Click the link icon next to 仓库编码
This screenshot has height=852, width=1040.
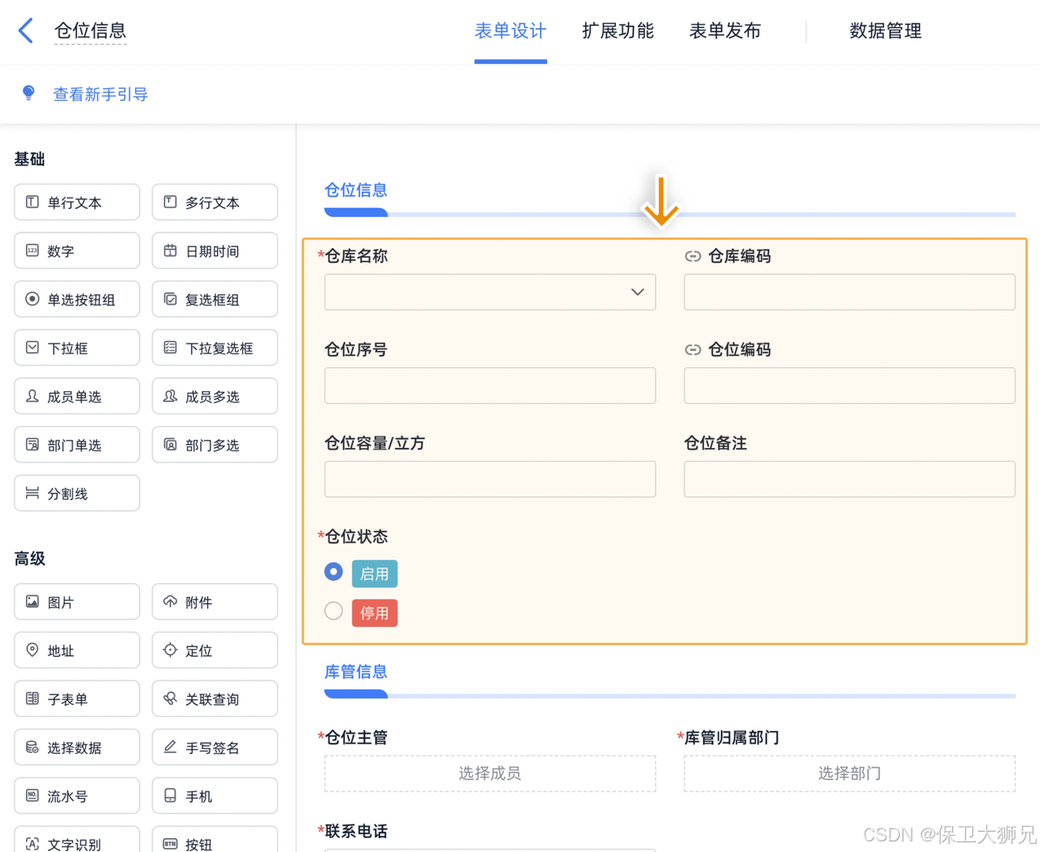(x=693, y=256)
